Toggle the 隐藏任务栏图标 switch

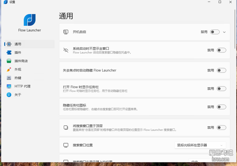pos(221,107)
